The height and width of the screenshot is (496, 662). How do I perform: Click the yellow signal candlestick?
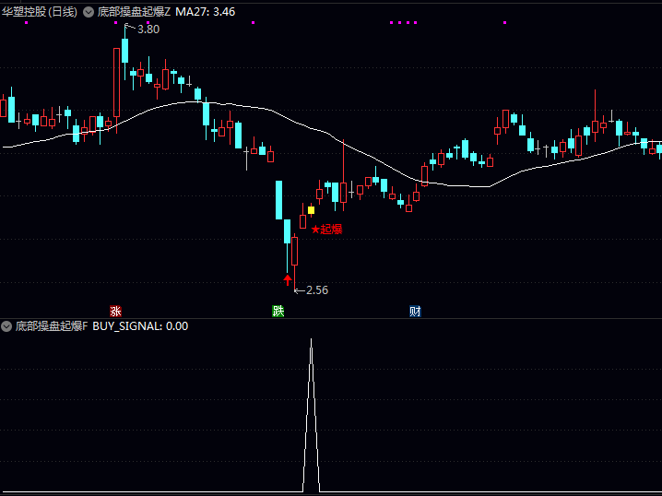(311, 210)
